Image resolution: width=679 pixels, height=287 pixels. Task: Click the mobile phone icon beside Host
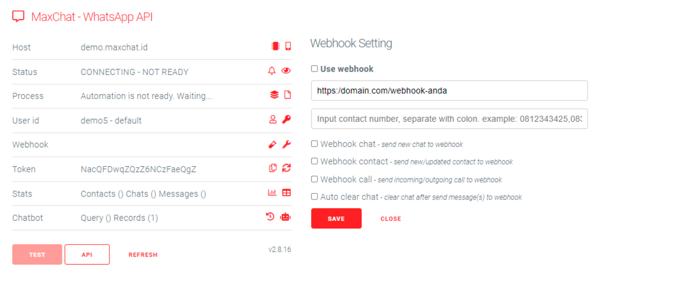point(288,46)
